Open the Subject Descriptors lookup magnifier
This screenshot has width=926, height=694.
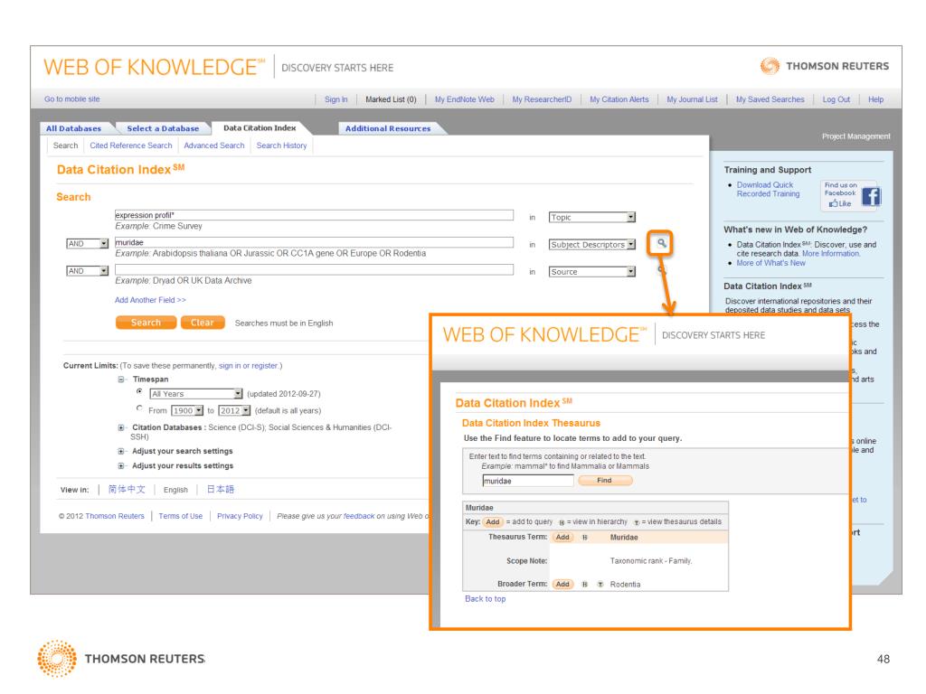(661, 243)
